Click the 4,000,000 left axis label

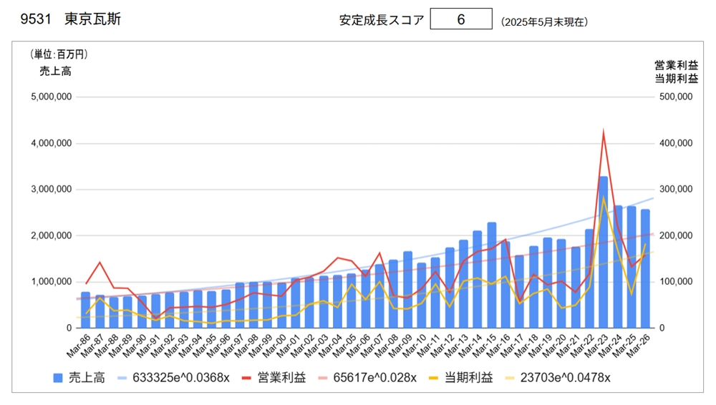tap(51, 143)
